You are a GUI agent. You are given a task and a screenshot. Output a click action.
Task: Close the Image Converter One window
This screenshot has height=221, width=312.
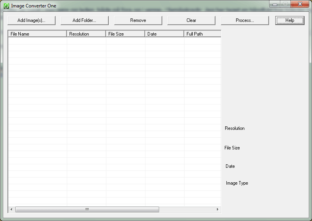point(300,4)
